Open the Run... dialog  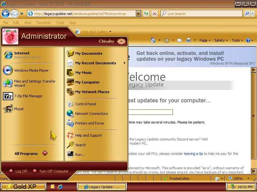coord(96,155)
